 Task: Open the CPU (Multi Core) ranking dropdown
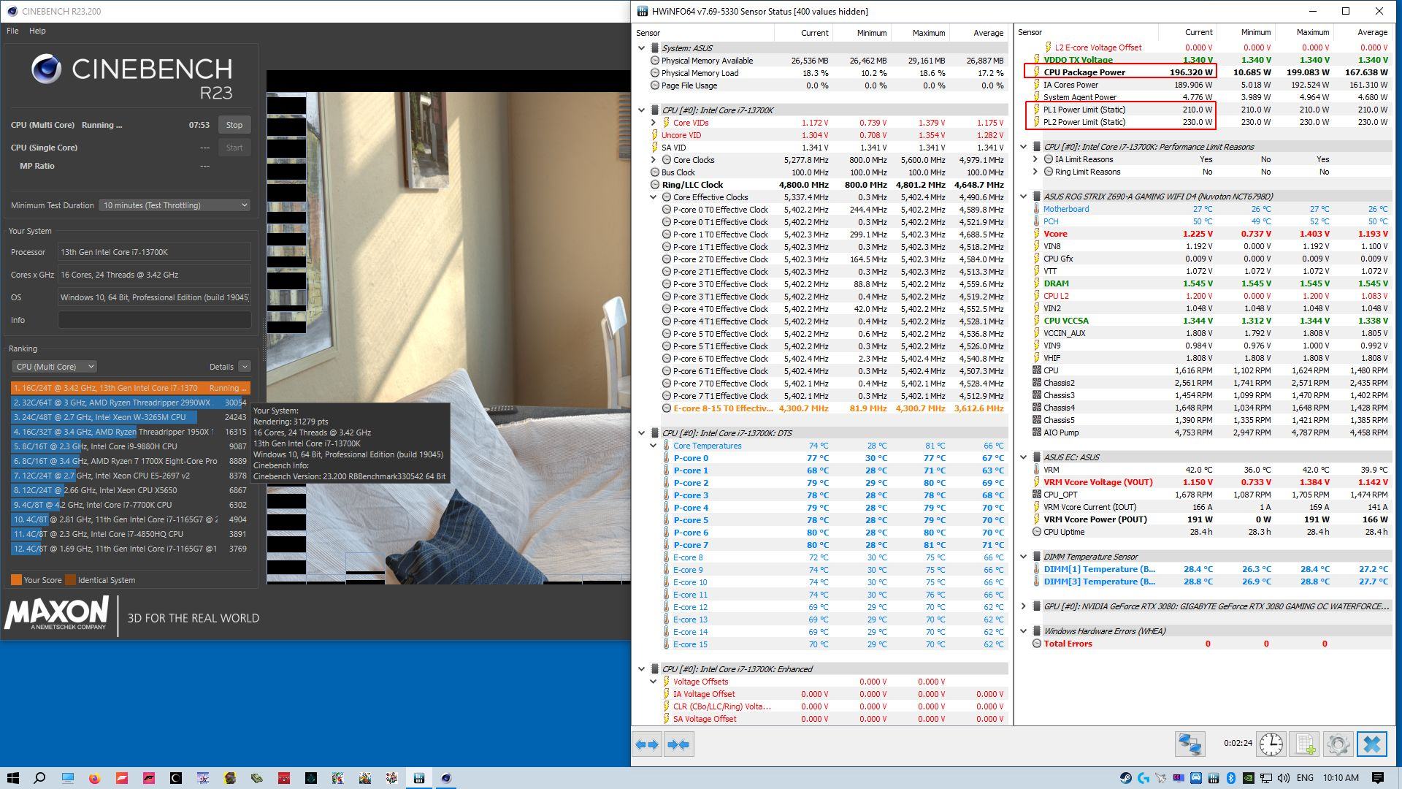click(x=54, y=367)
